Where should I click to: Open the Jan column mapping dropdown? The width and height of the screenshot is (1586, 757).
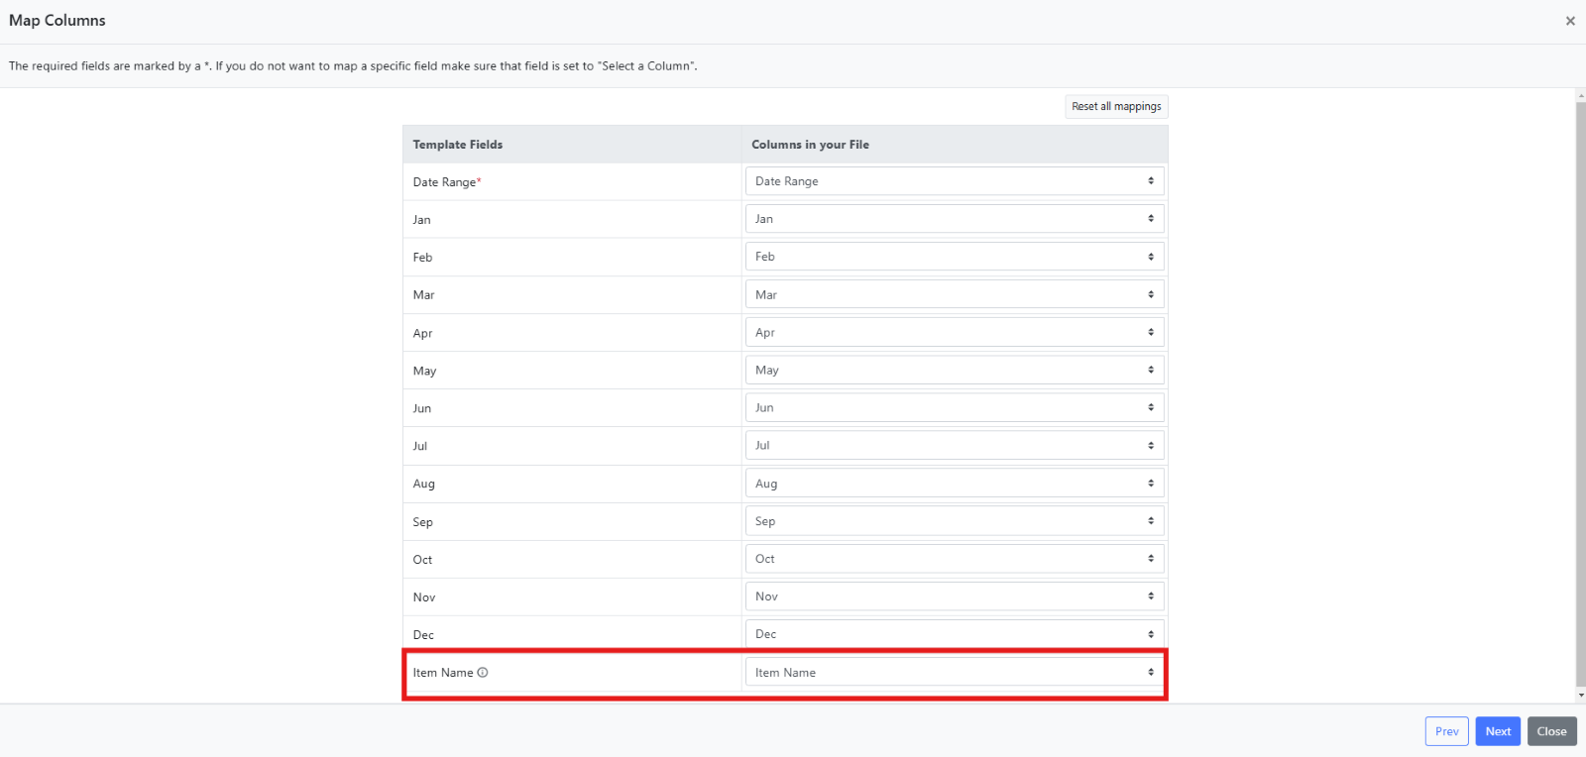click(955, 219)
